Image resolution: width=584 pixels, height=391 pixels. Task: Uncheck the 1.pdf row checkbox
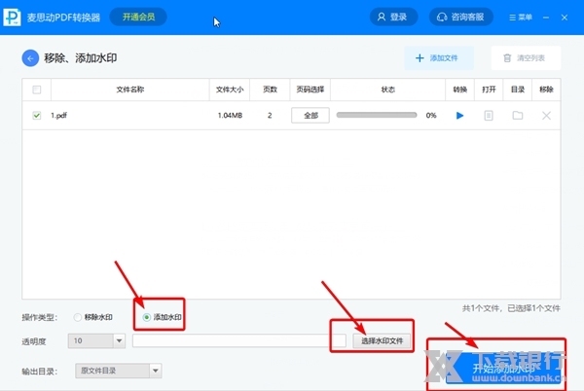coord(37,116)
